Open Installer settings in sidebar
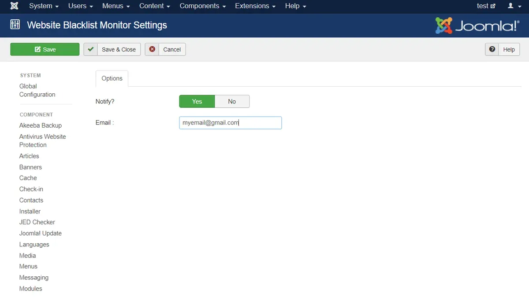529x297 pixels. [30, 211]
